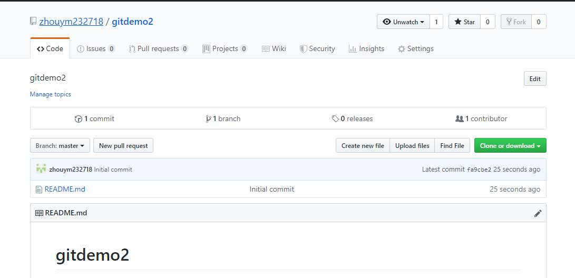Image resolution: width=575 pixels, height=278 pixels.
Task: Open the README.md file link
Action: coord(65,189)
